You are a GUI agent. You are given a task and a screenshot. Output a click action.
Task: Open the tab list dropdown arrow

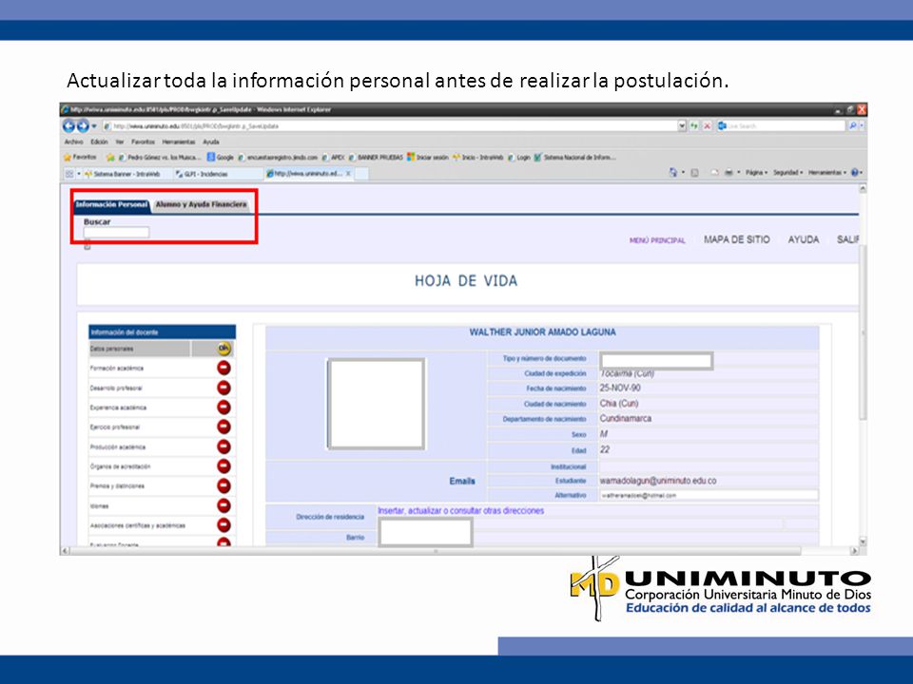(x=79, y=174)
